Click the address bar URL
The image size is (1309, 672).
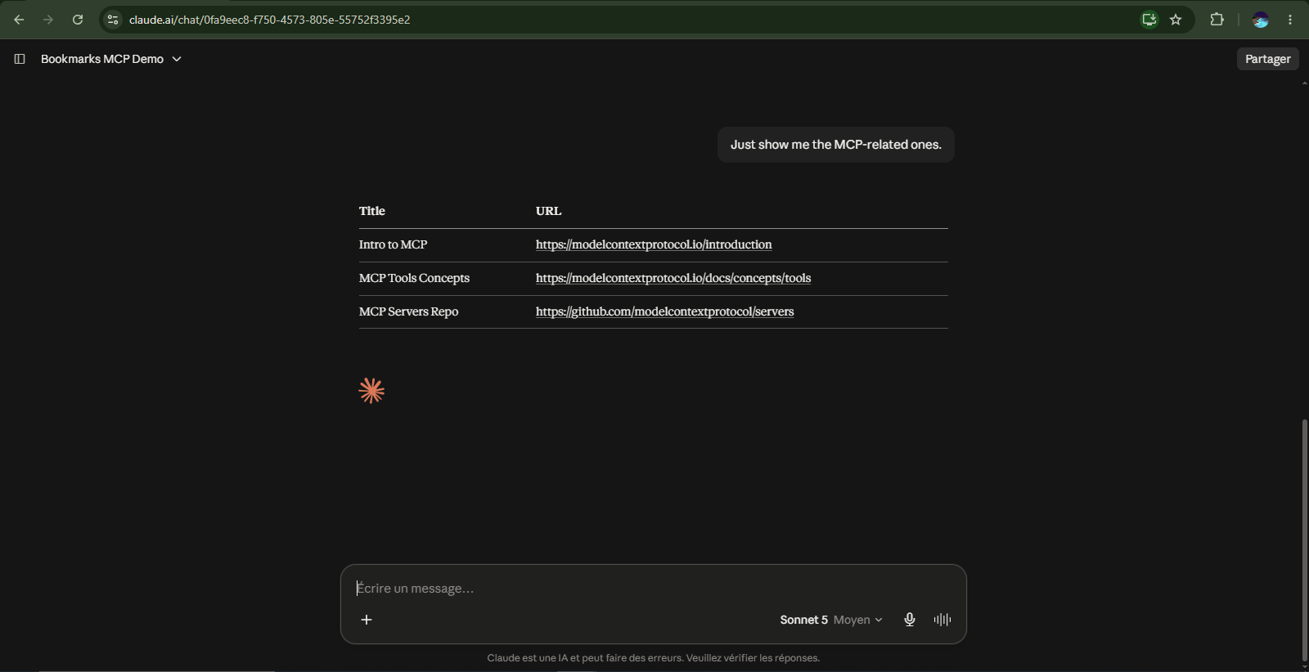pyautogui.click(x=270, y=20)
